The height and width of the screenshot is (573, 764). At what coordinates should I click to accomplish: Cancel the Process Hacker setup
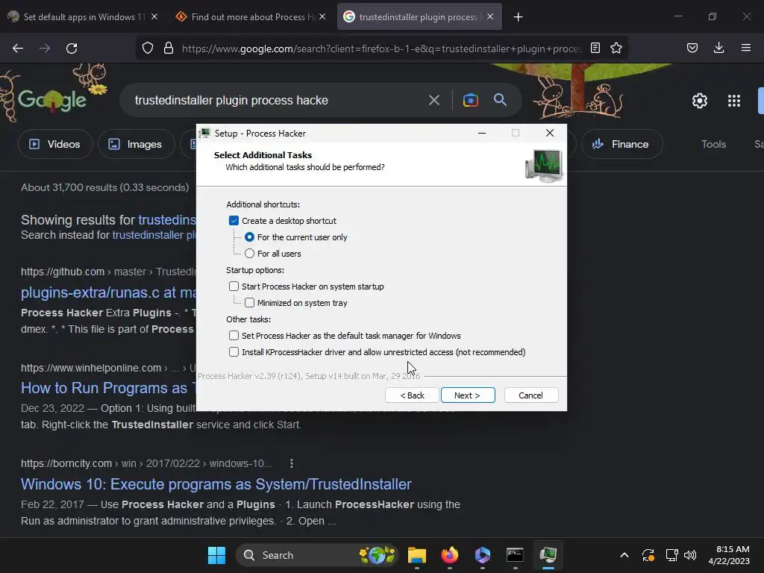pos(531,395)
